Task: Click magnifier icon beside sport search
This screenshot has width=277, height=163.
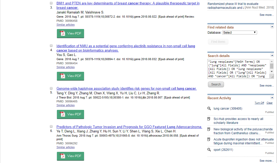Action: (209, 150)
